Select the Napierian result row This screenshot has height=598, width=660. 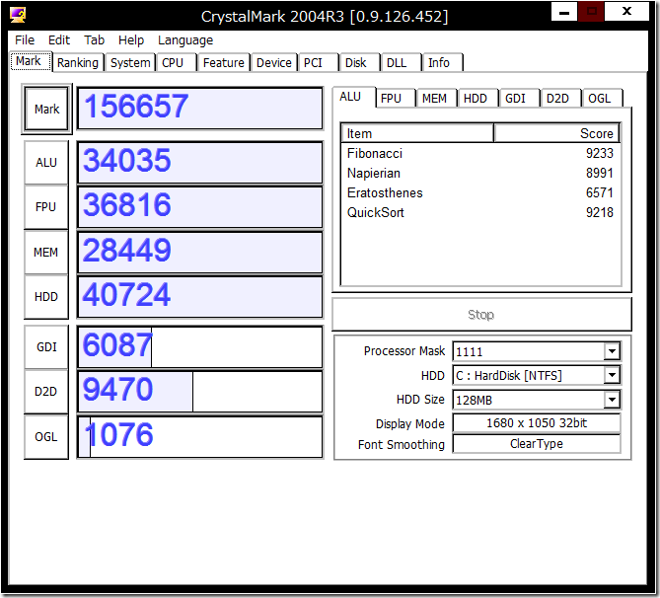point(480,173)
